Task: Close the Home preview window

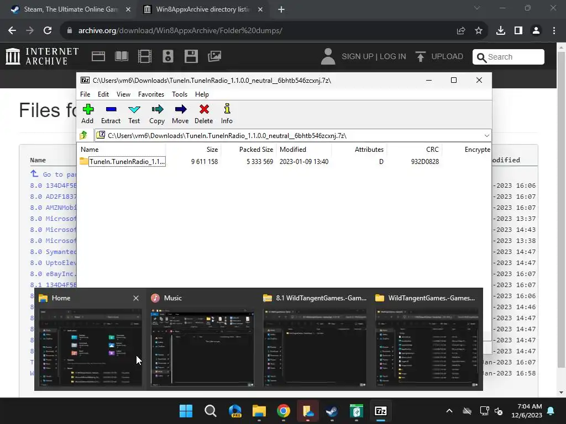Action: click(x=136, y=298)
